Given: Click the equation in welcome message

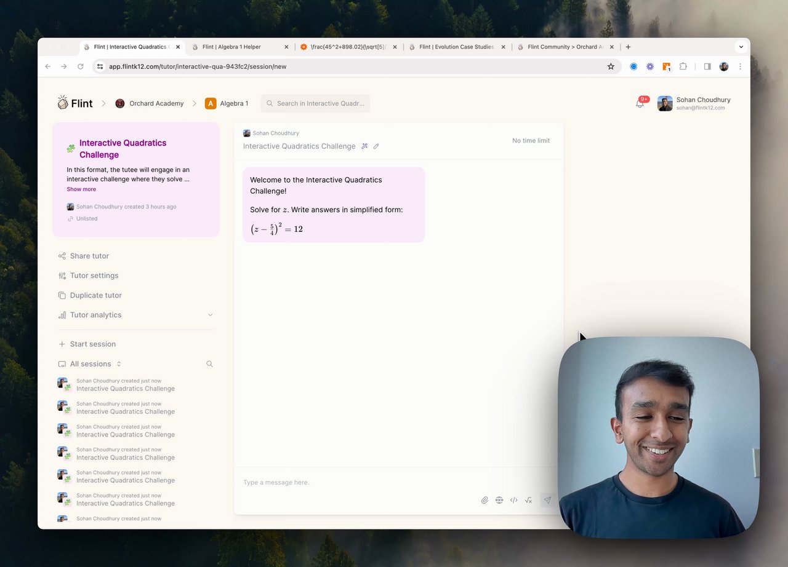Looking at the screenshot, I should (276, 229).
